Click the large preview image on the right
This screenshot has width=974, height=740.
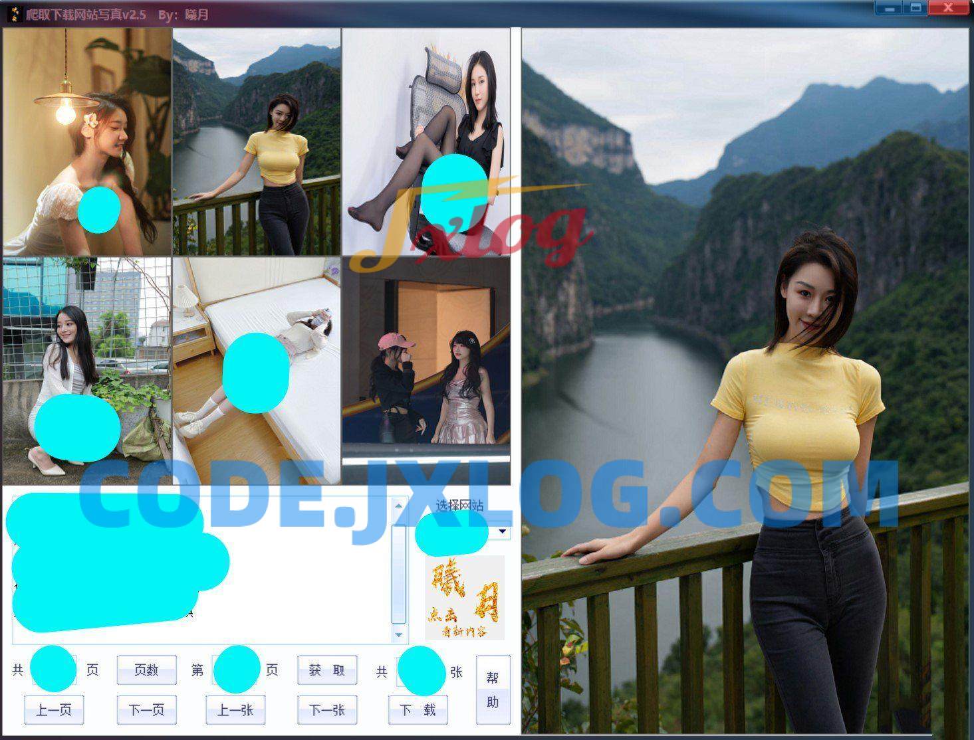pos(745,380)
